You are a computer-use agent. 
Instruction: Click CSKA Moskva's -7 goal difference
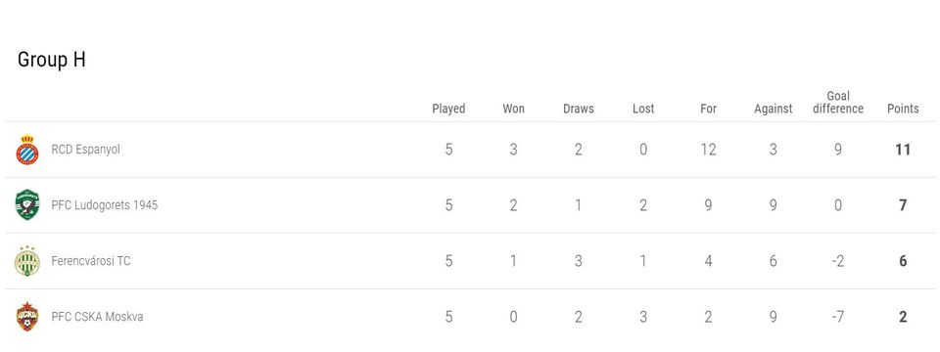coord(838,317)
